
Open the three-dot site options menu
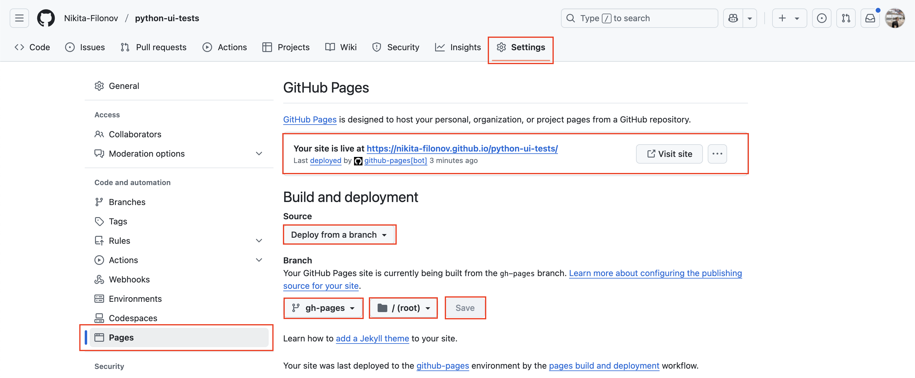[x=717, y=154]
